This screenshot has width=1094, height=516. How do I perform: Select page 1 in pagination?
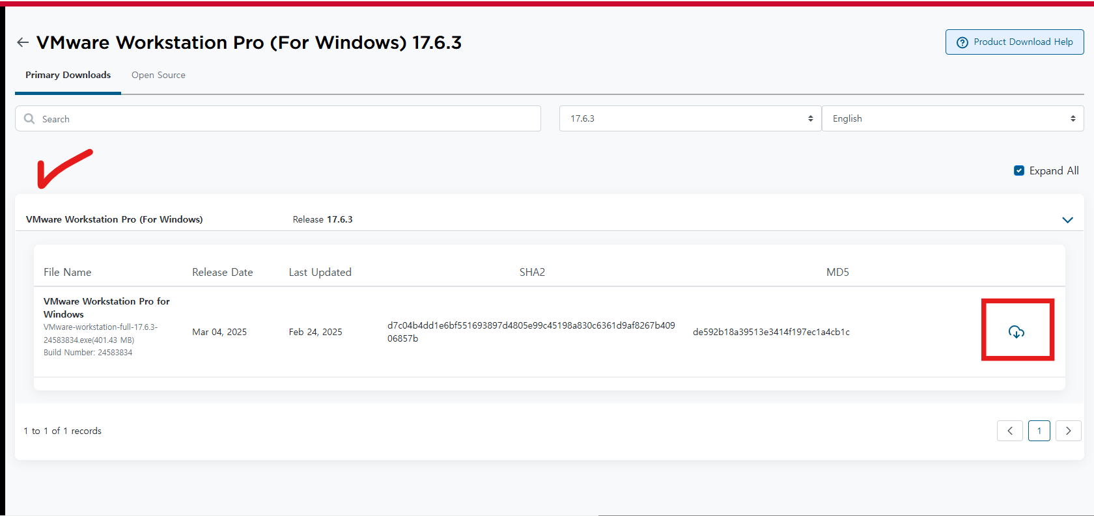pyautogui.click(x=1039, y=431)
